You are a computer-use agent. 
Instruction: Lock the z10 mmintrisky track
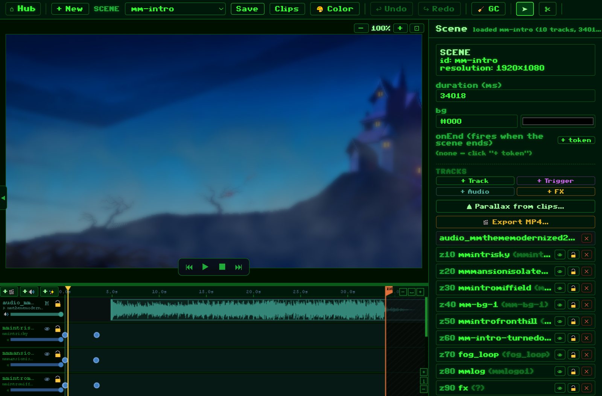(x=573, y=255)
